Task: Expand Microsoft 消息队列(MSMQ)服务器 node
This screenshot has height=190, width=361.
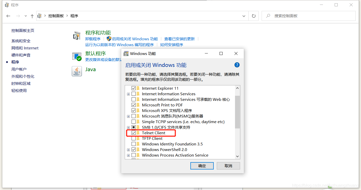Action: pyautogui.click(x=129, y=116)
